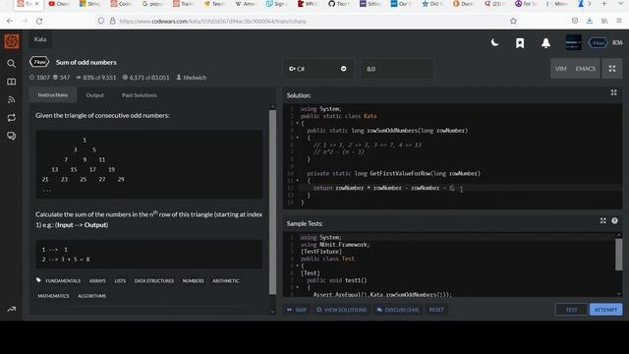
Task: Open Sample Tests help question icon
Action: (x=614, y=220)
